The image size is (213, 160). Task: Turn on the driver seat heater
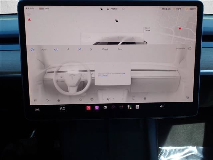point(36,101)
